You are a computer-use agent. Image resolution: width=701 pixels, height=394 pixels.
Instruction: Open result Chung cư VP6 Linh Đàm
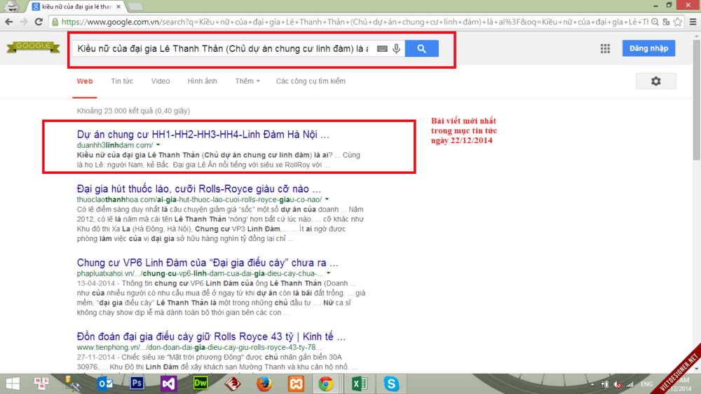(207, 262)
